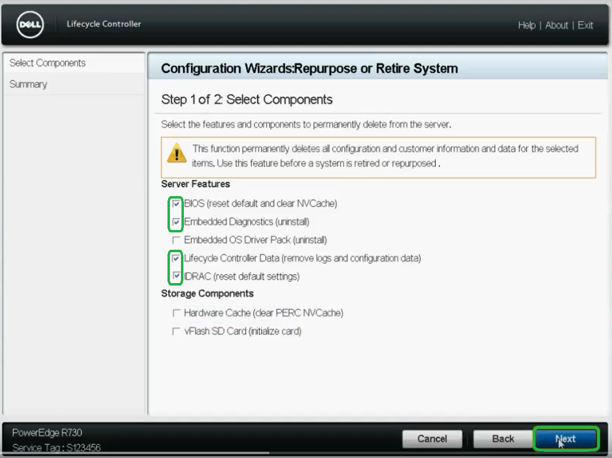Open the Select Components section
This screenshot has width=612, height=458.
pyautogui.click(x=47, y=63)
